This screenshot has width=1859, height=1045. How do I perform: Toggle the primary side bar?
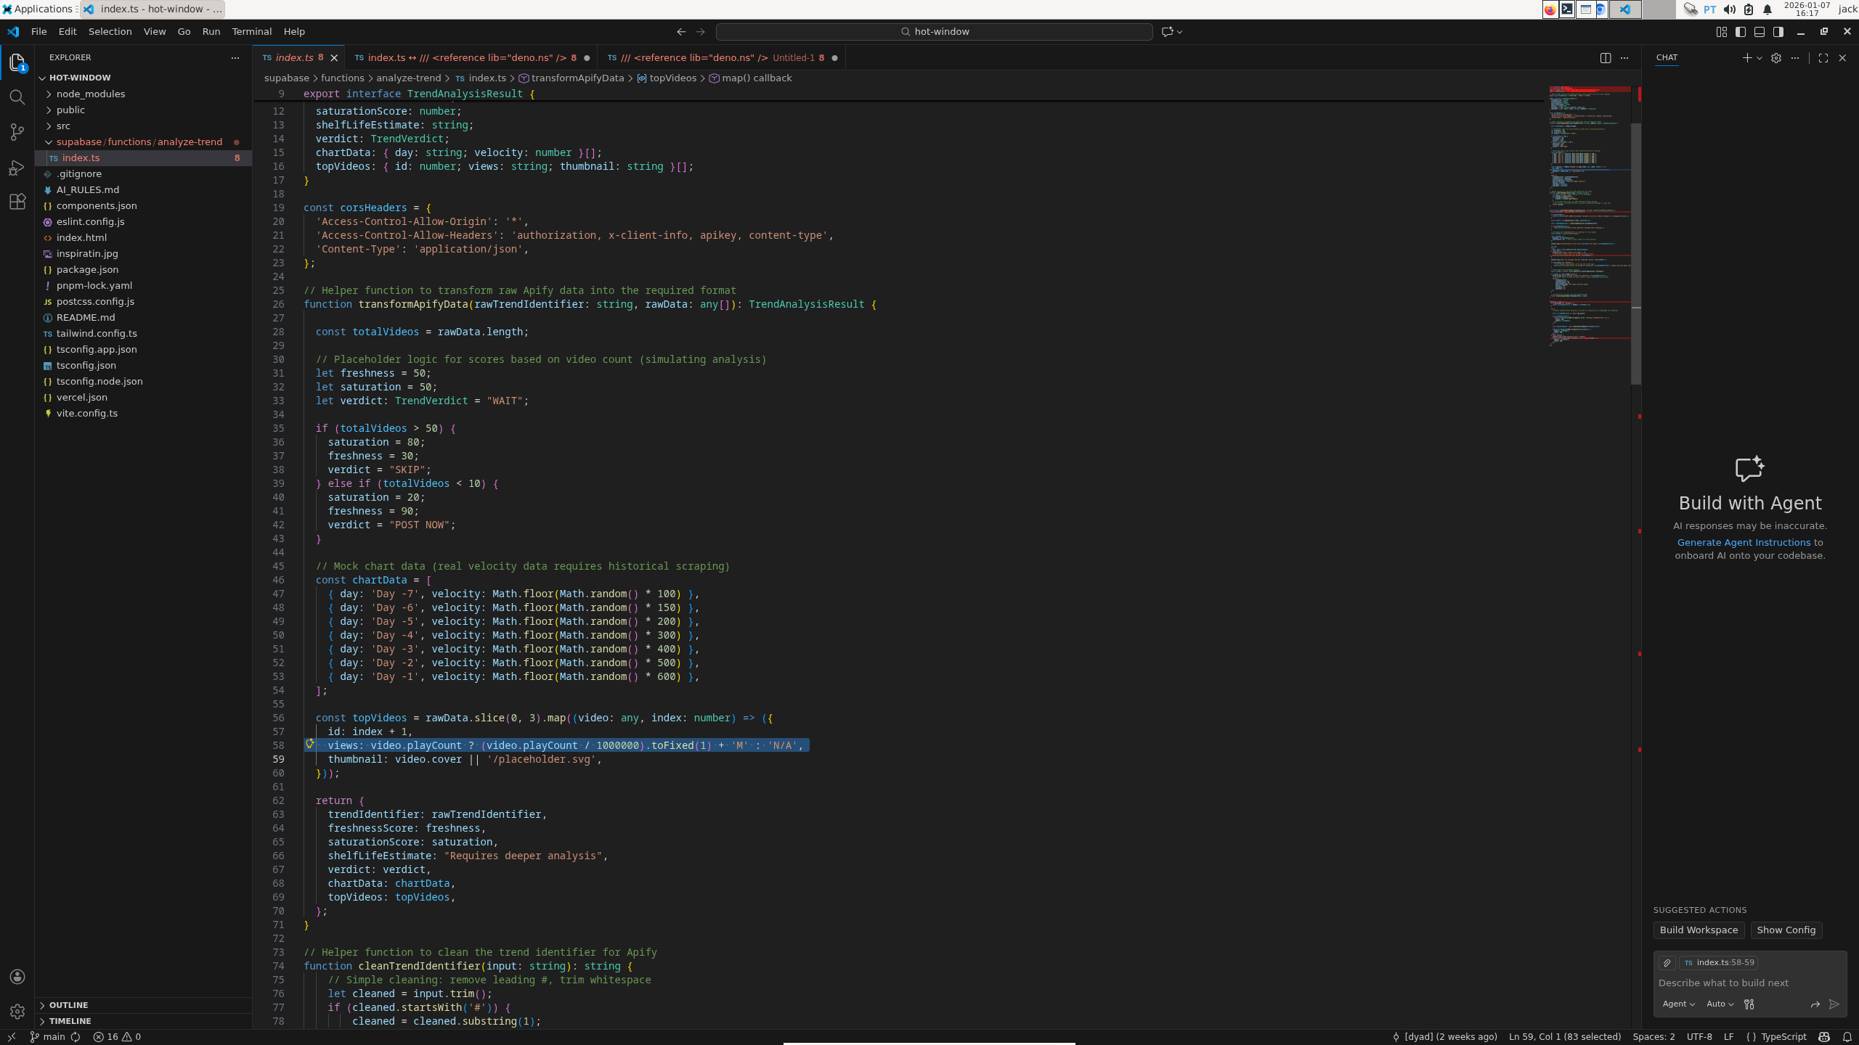[1741, 31]
